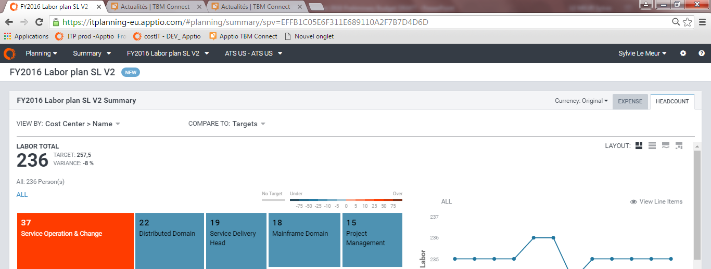Open Nouvel onglet bookmark

(x=309, y=36)
